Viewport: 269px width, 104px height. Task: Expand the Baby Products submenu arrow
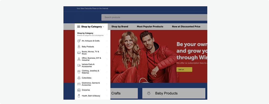pos(107,47)
